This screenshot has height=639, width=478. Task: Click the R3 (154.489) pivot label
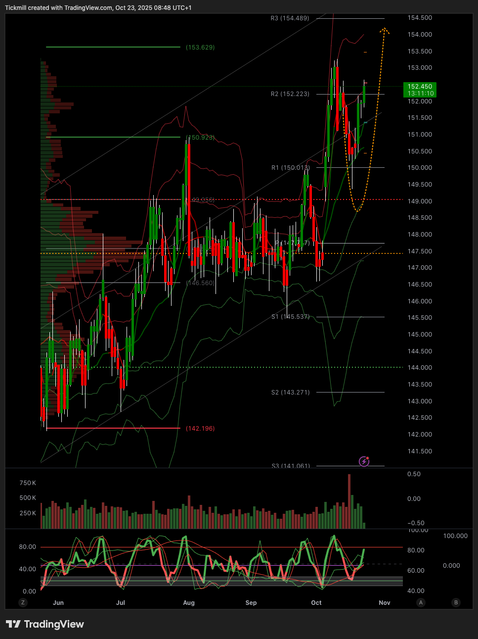(290, 18)
